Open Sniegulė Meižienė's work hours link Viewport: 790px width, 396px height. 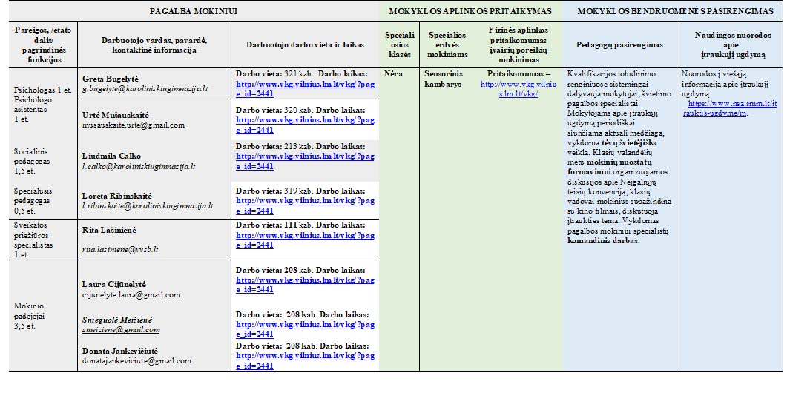pyautogui.click(x=305, y=324)
